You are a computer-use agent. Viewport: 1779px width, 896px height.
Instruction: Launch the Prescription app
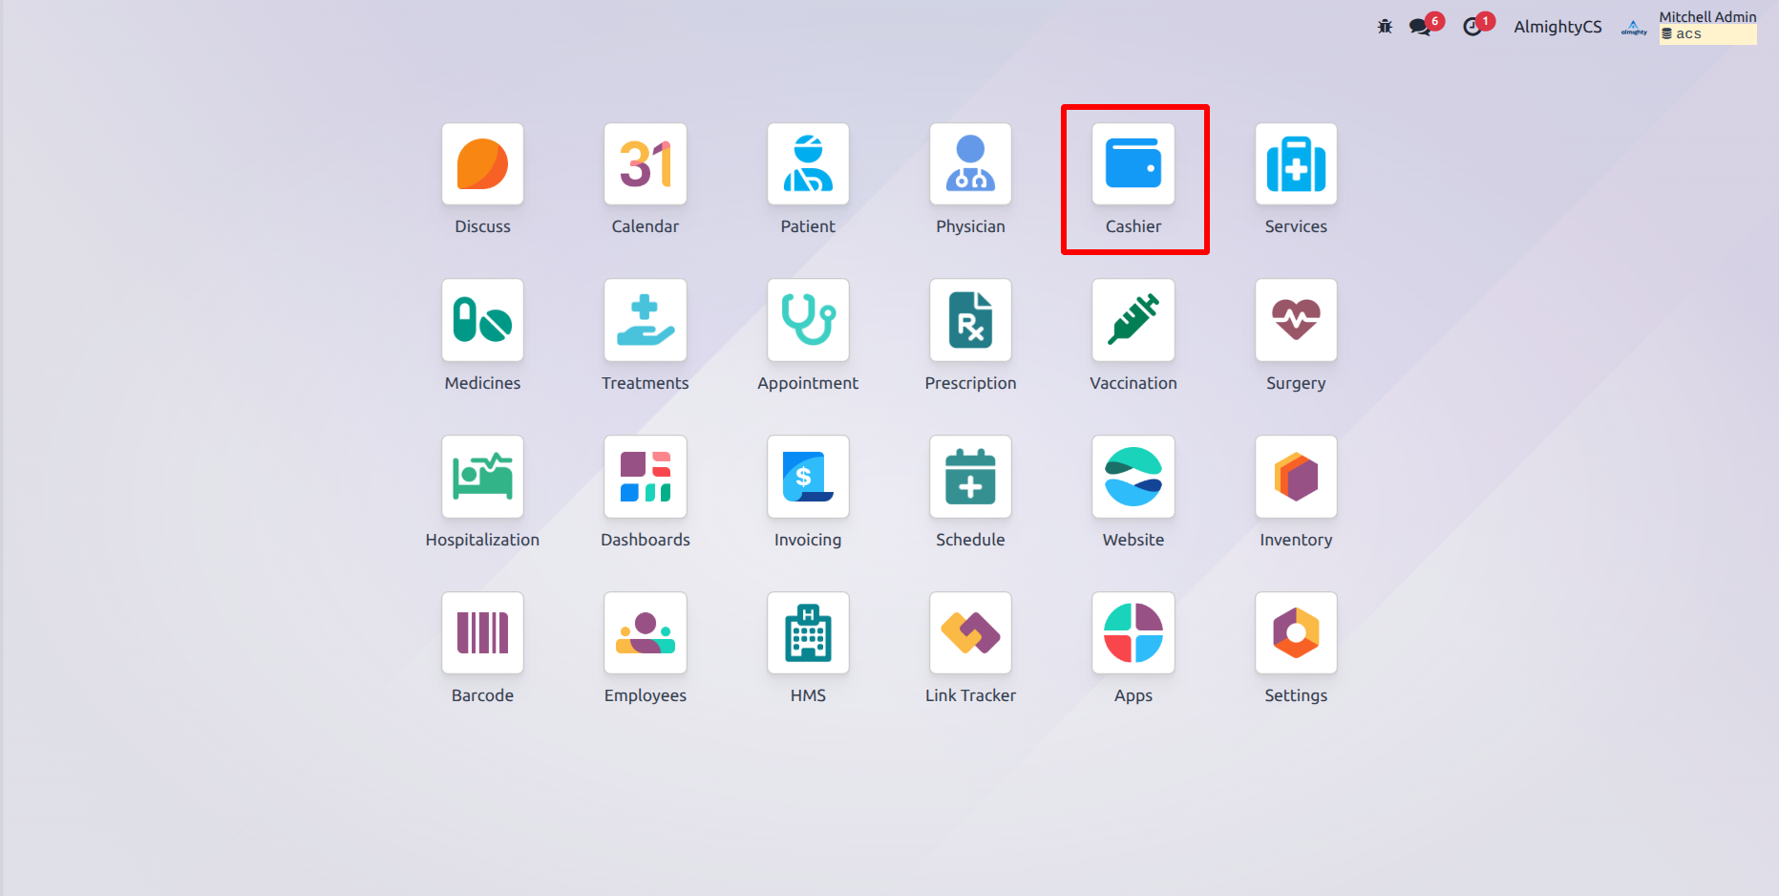970,320
